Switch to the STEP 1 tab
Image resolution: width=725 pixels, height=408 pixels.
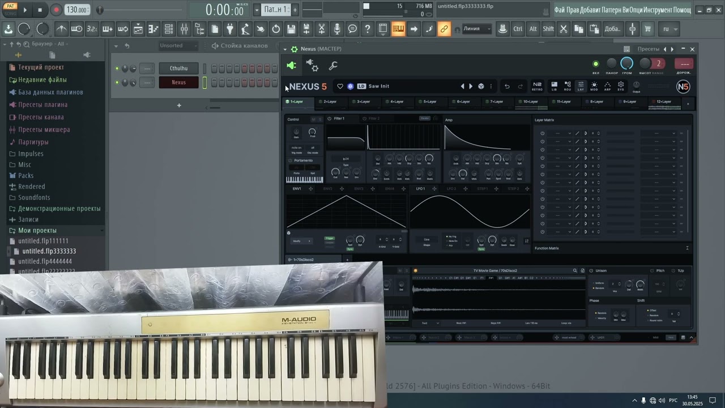(482, 189)
